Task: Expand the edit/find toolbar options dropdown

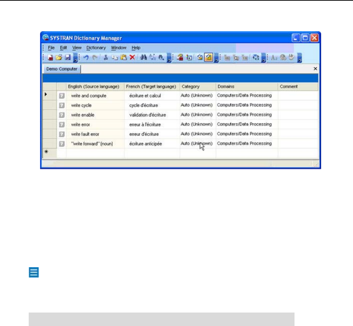Action: coord(169,58)
